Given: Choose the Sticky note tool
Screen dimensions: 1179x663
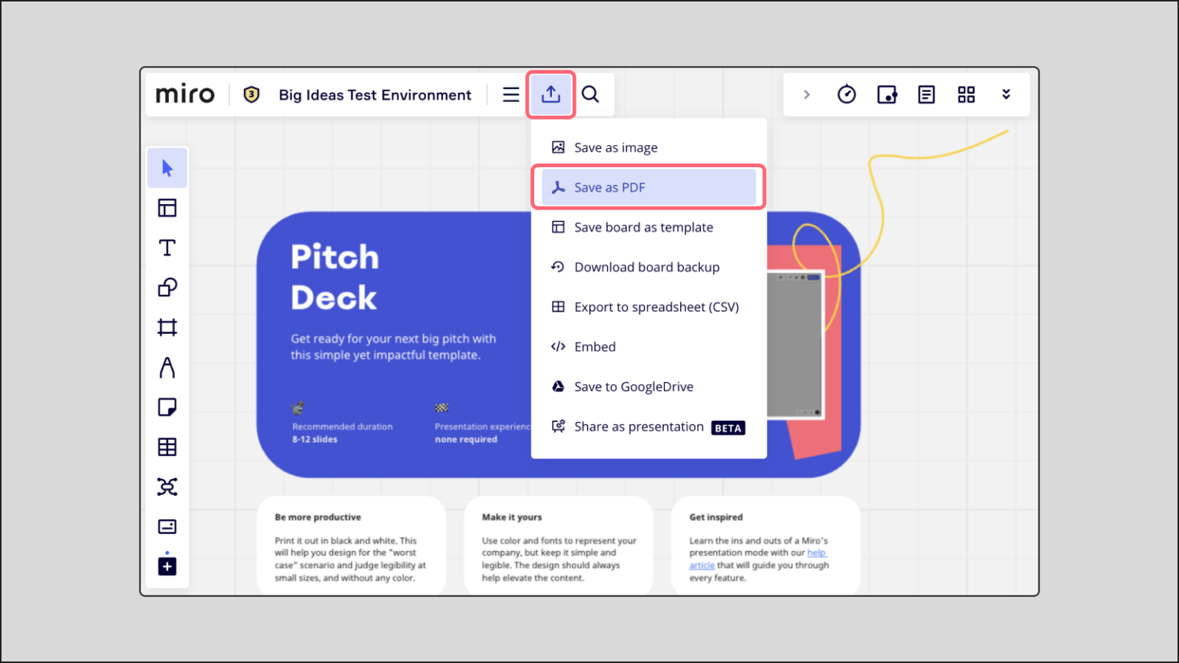Looking at the screenshot, I should pyautogui.click(x=167, y=407).
